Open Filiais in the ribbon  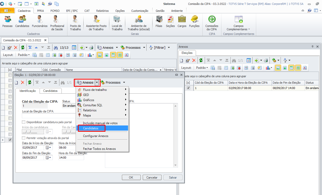click(159, 22)
